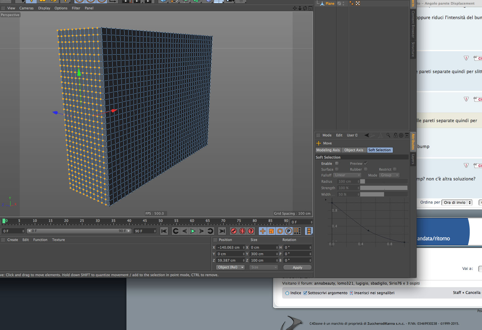Image resolution: width=482 pixels, height=330 pixels.
Task: Toggle the Rotation keyframe orange icon
Action: click(x=280, y=231)
